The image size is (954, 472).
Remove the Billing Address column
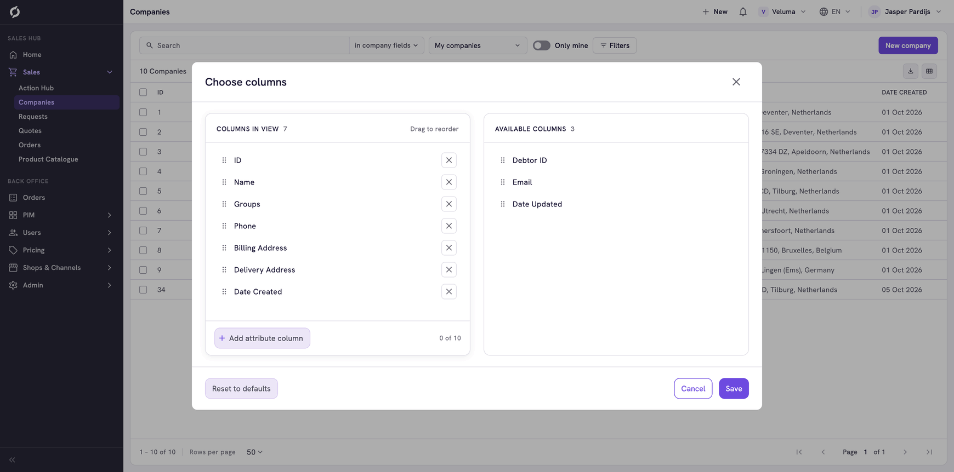tap(448, 248)
